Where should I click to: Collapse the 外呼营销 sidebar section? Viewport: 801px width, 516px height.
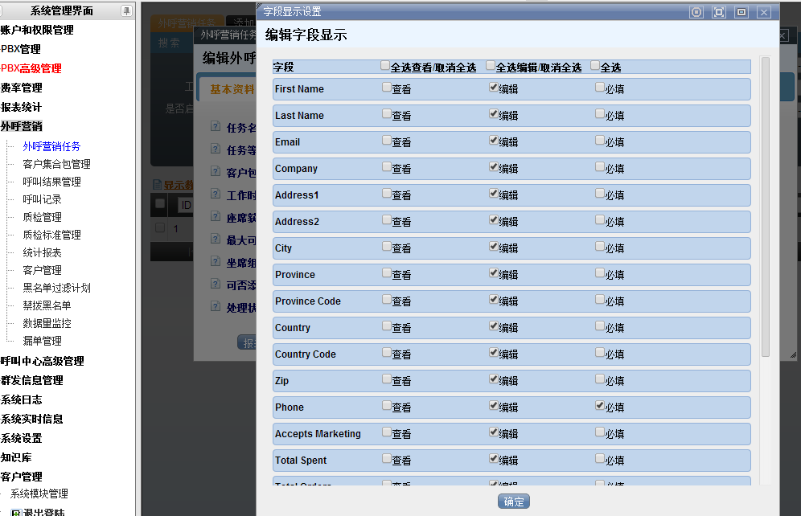22,126
